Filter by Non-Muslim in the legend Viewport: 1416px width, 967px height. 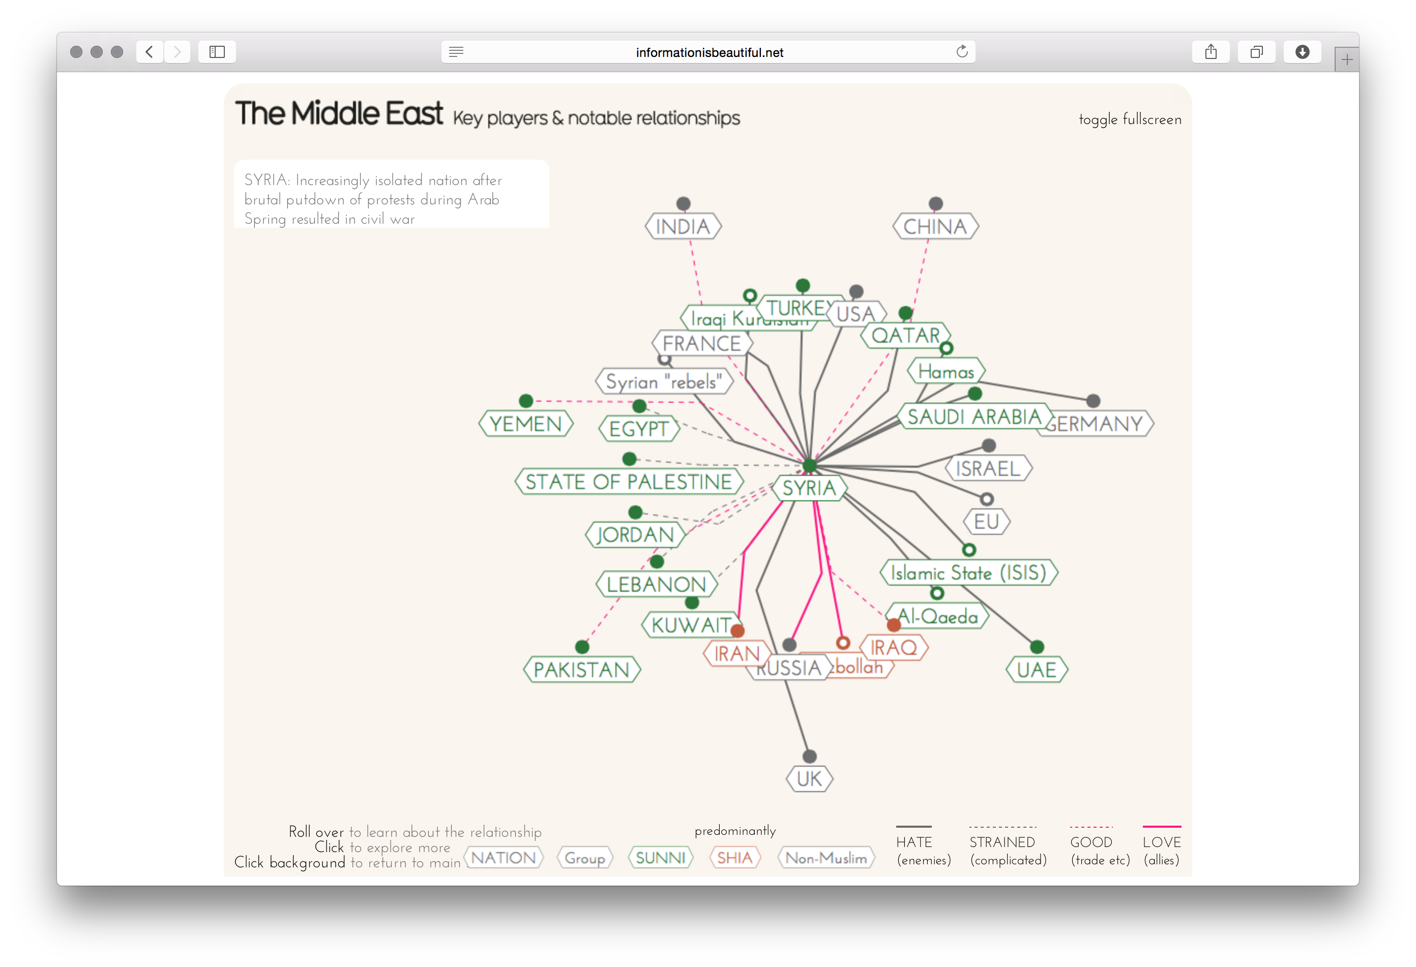[x=826, y=857]
